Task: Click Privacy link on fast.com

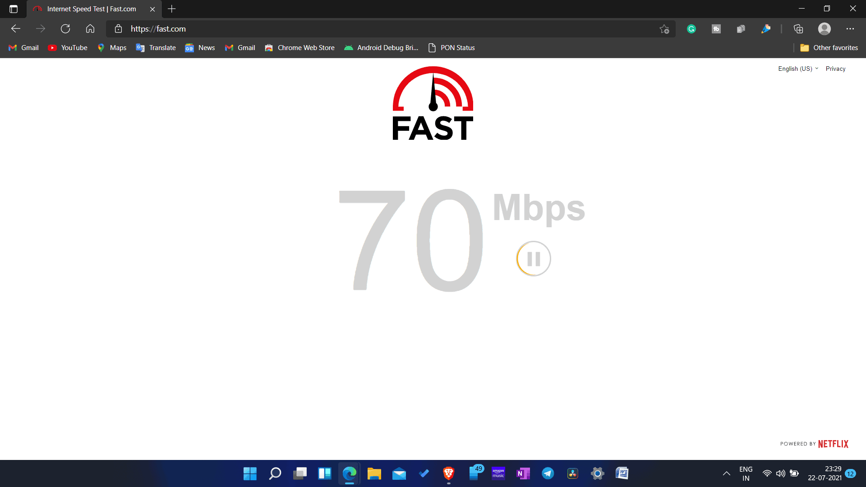Action: (x=836, y=69)
